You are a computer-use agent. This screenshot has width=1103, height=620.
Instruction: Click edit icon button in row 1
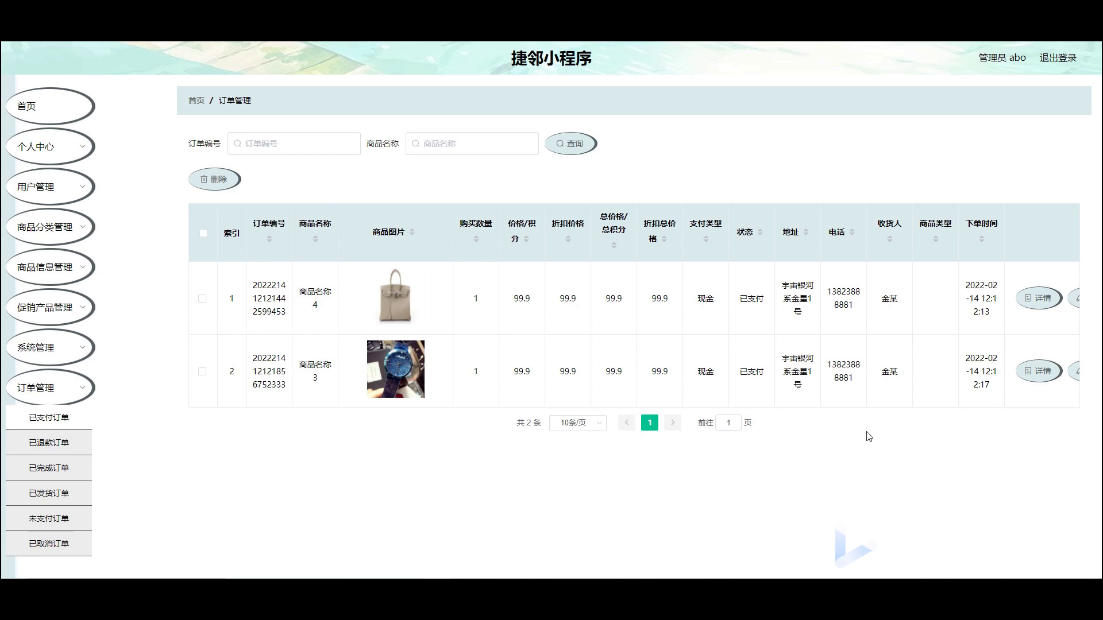pyautogui.click(x=1074, y=299)
